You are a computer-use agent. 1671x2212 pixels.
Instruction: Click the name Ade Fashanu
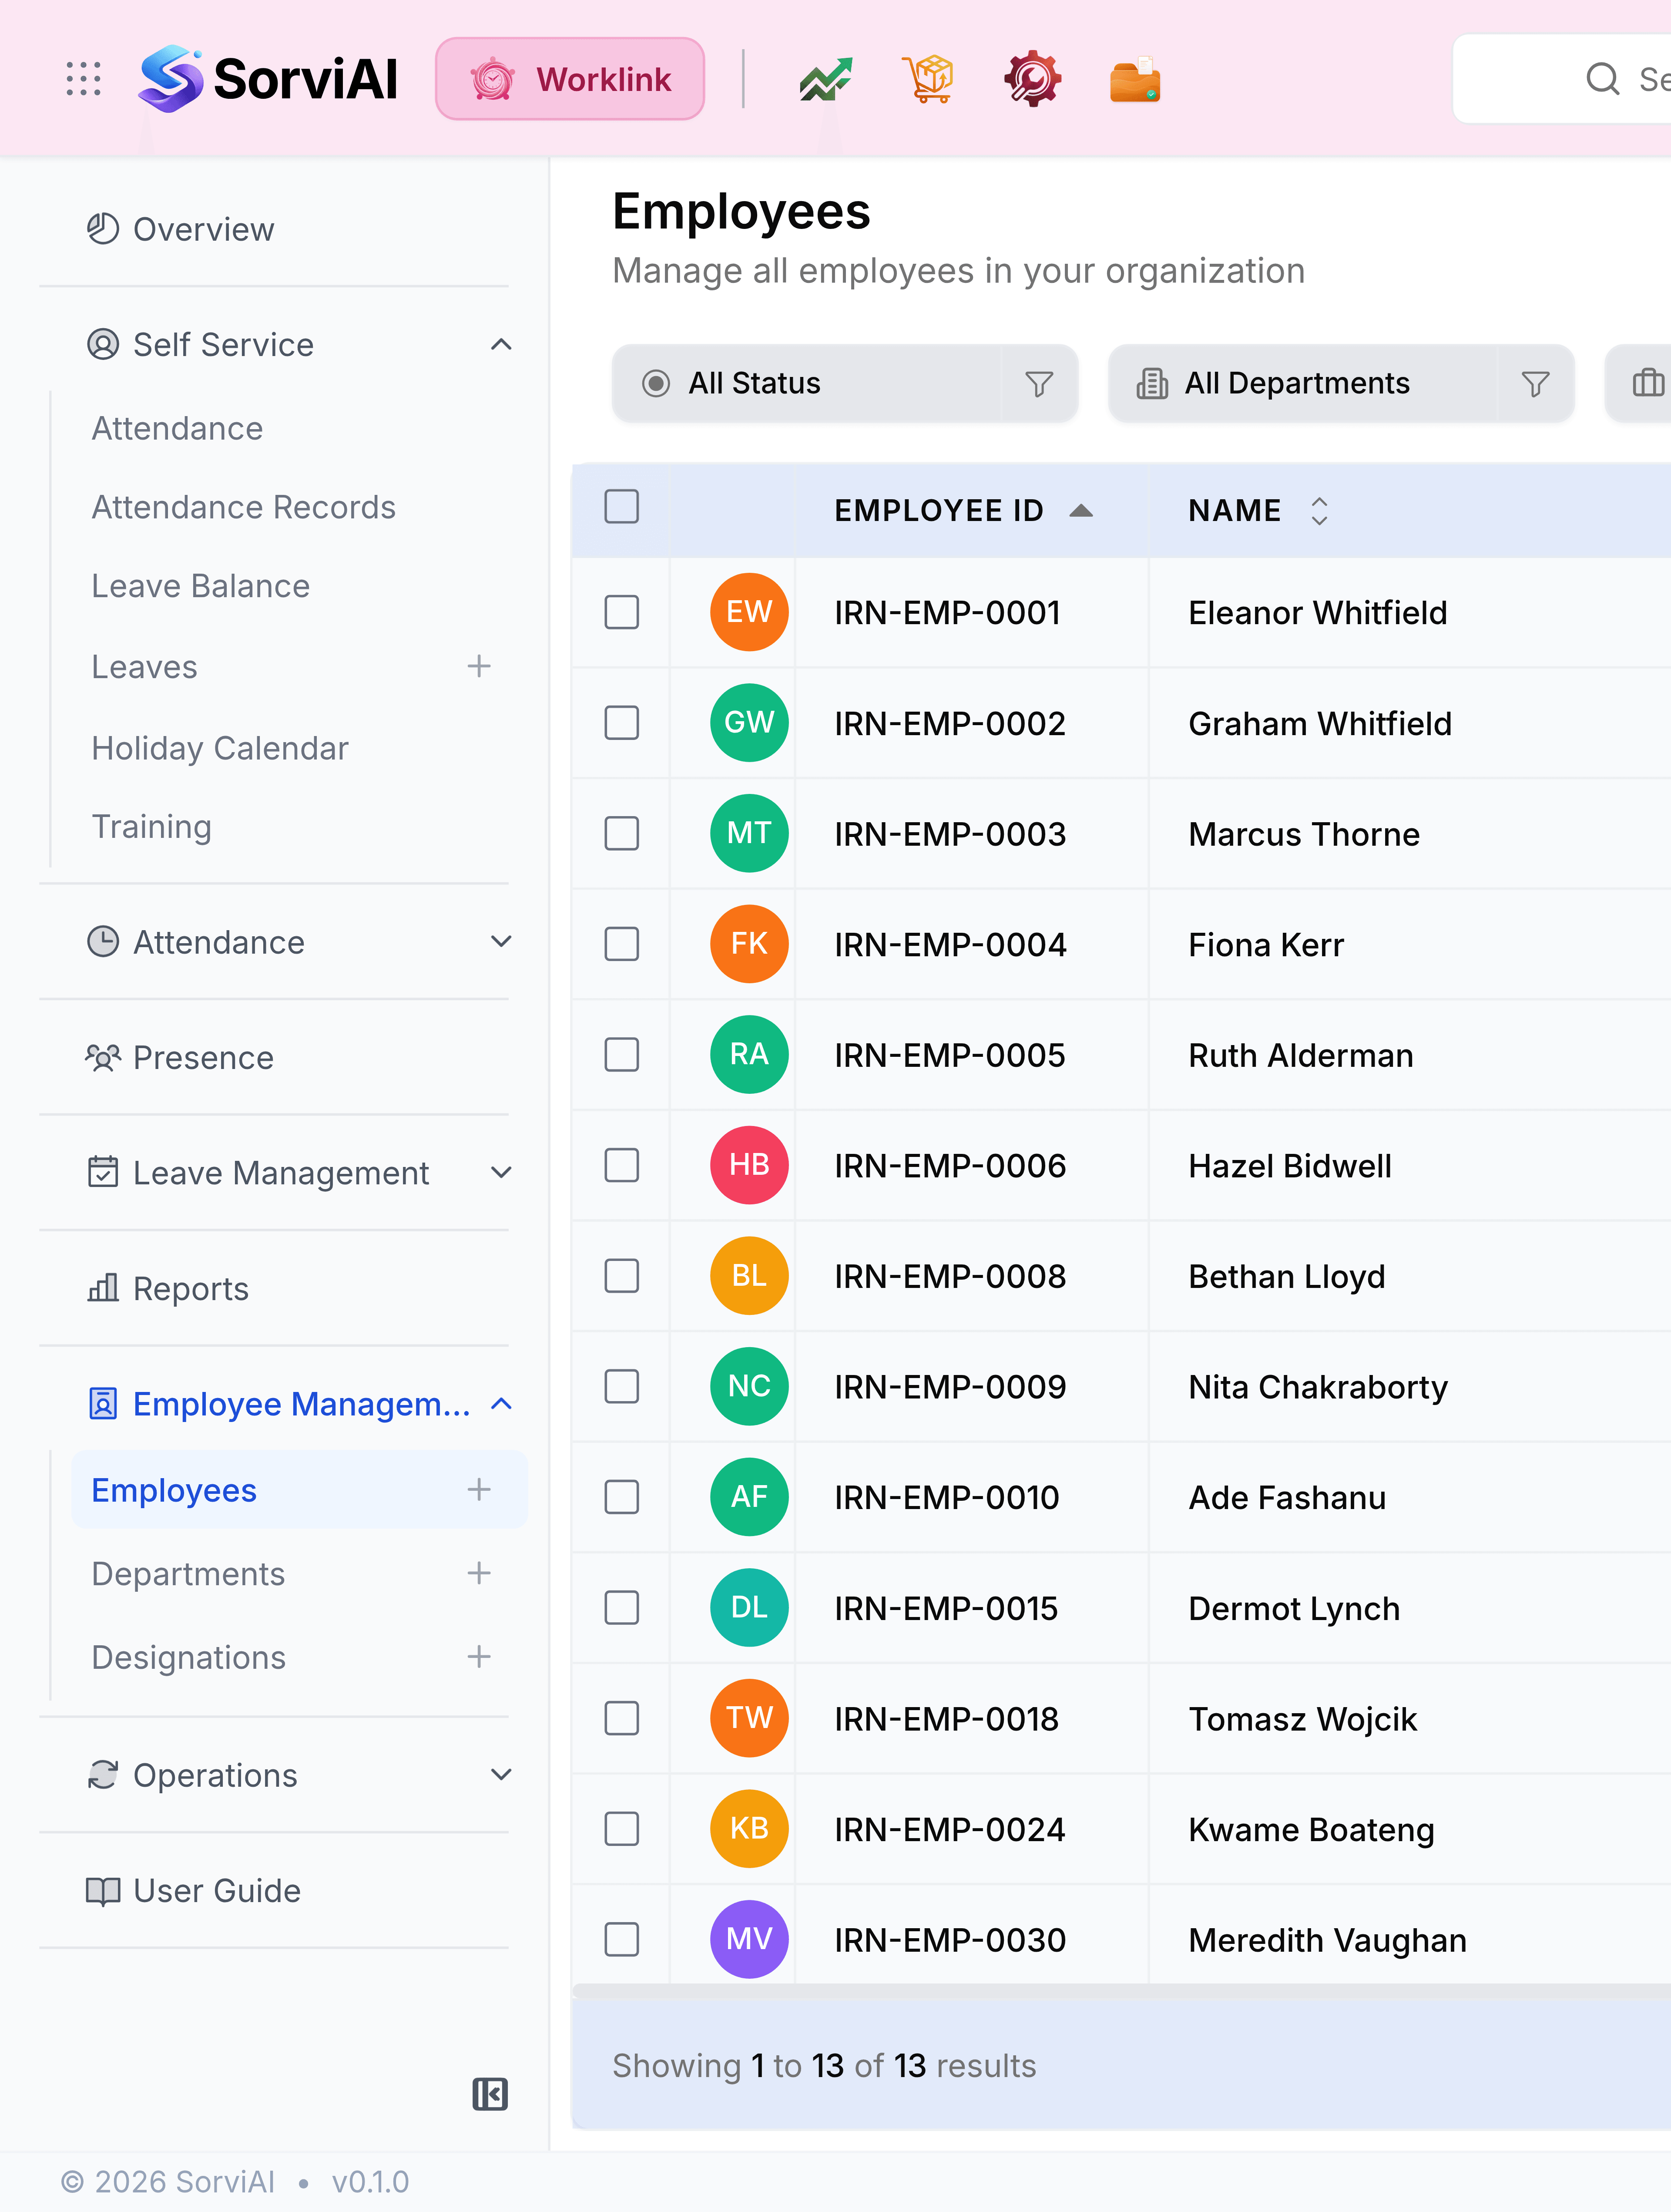[x=1287, y=1498]
